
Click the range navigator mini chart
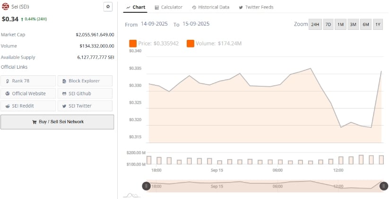265,186
